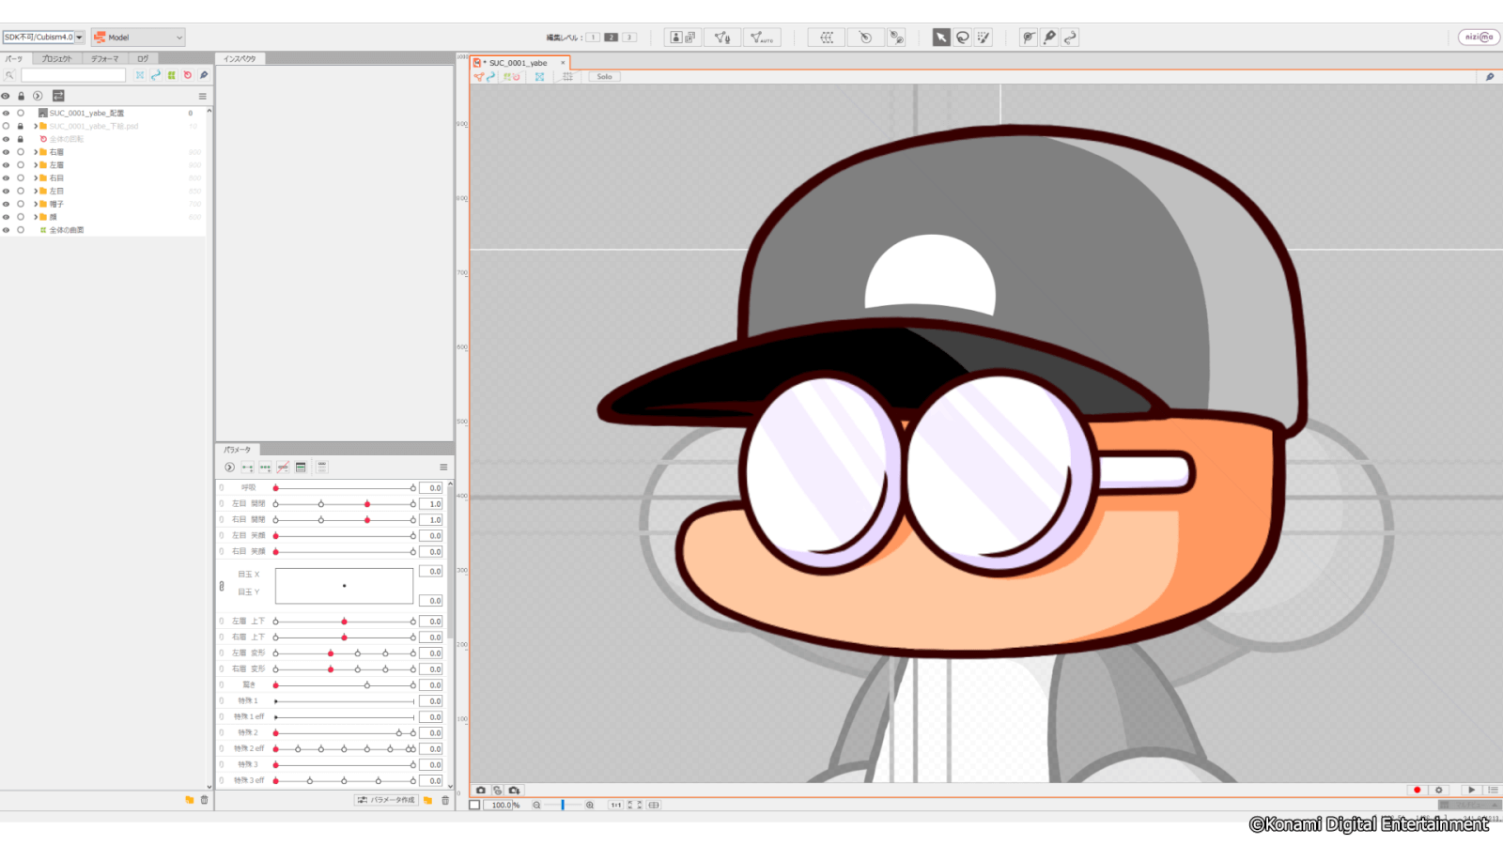Choose the deform brush tool
This screenshot has width=1503, height=845.
tap(1029, 38)
